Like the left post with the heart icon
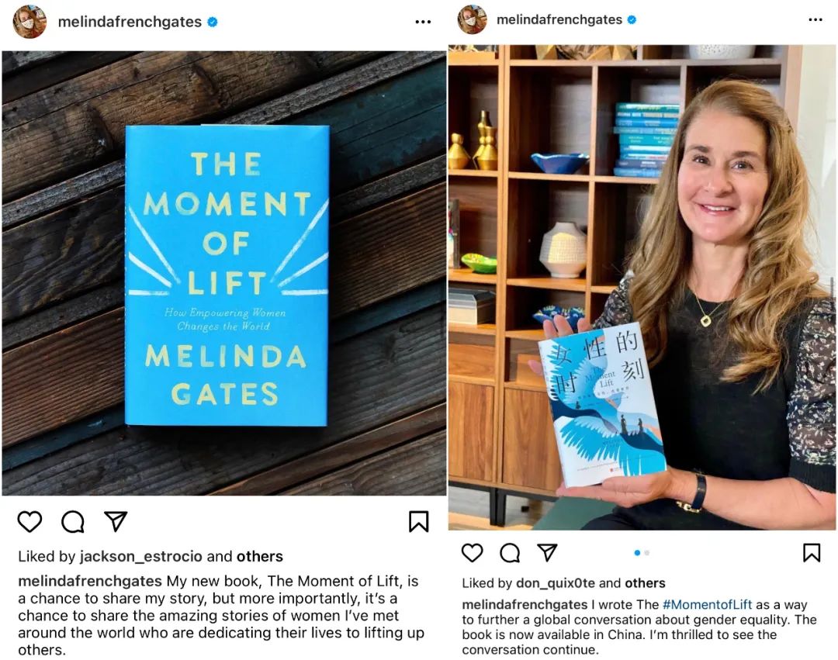This screenshot has width=838, height=660. [x=29, y=522]
